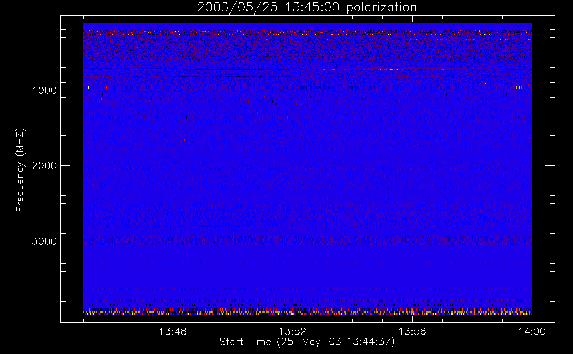573x354 pixels.
Task: Select the 'Start Time (25-May-03 13:44:37)' label
Action: (x=307, y=342)
